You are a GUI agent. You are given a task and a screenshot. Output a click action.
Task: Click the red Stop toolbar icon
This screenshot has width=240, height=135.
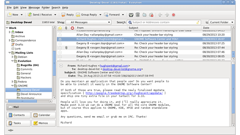[174, 15]
